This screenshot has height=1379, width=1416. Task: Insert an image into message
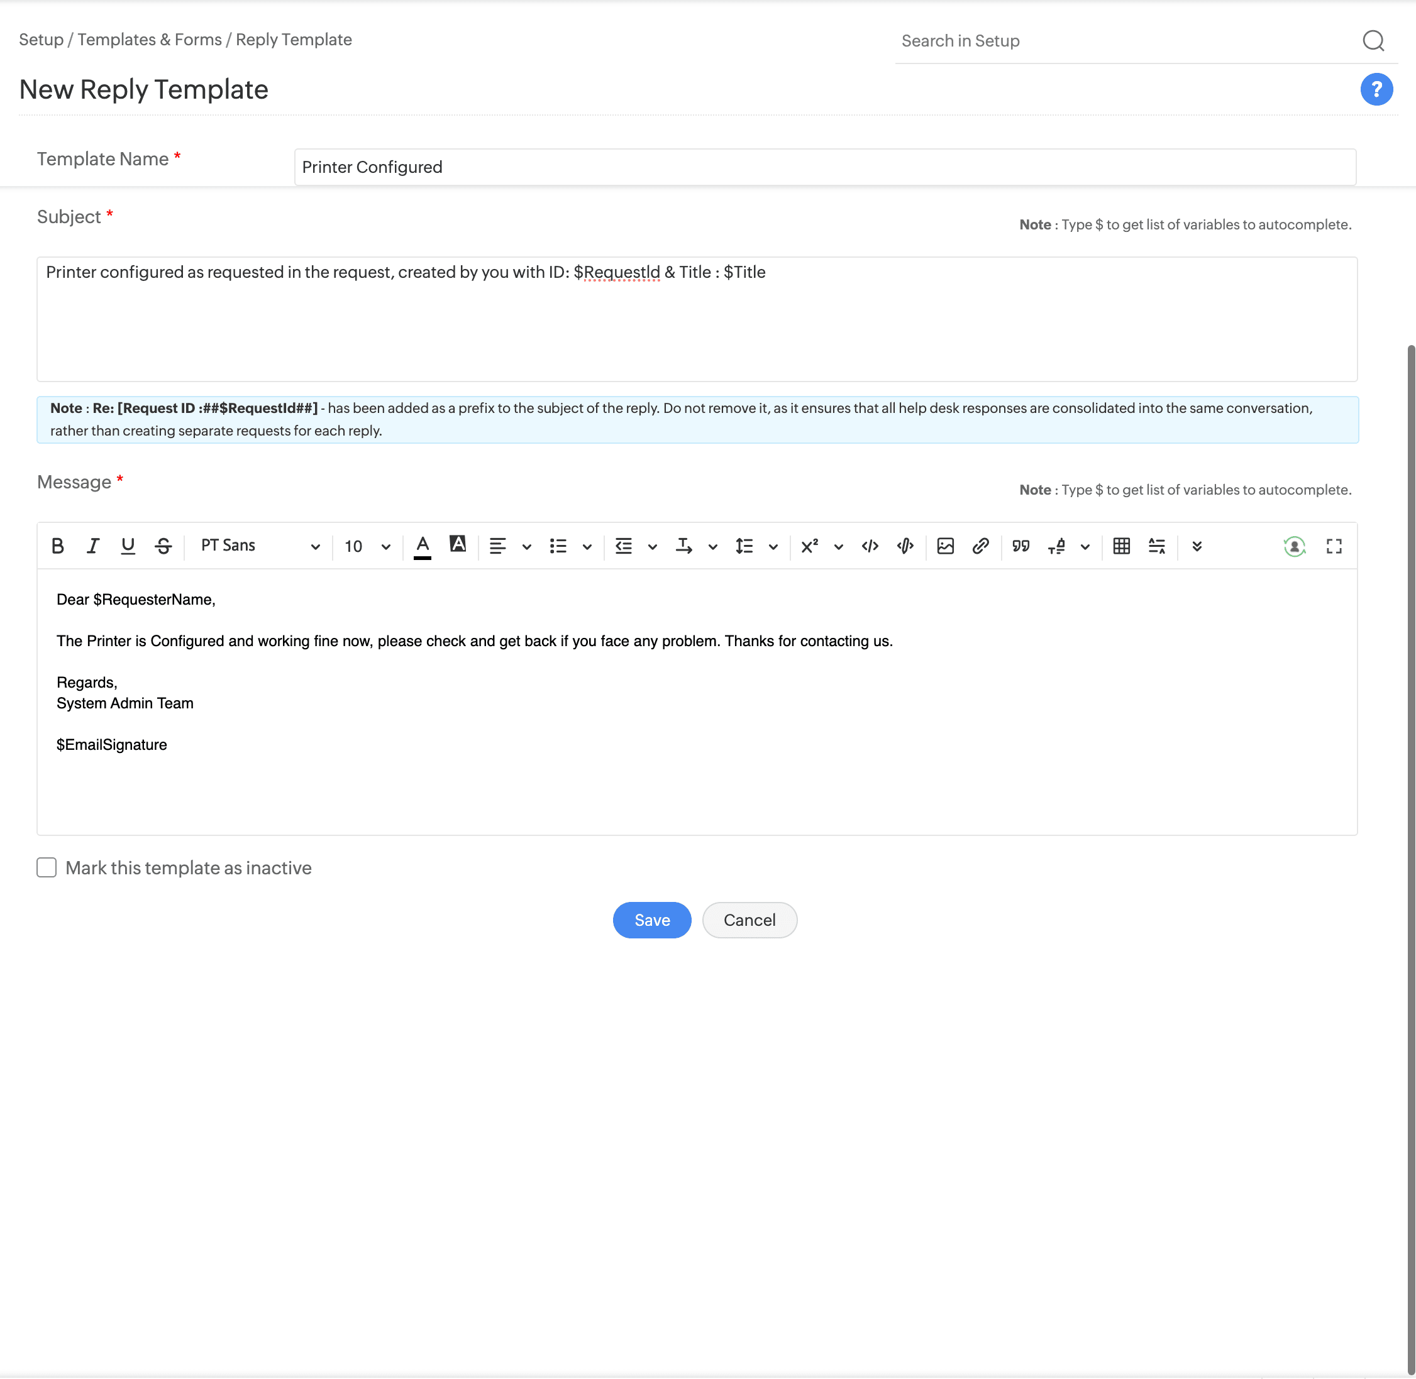[945, 546]
